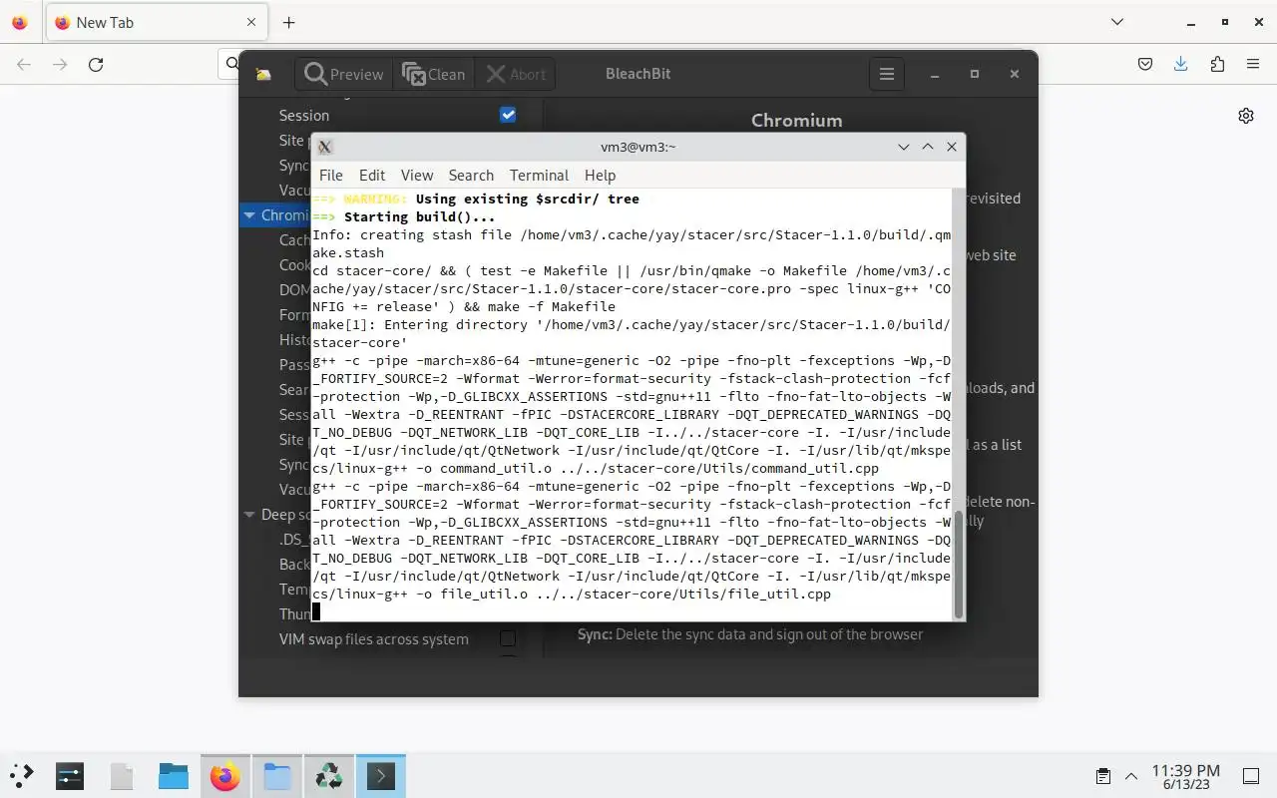Screen dimensions: 1277x798
Task: Open Firefox View from the tab strip icon
Action: coord(19,22)
